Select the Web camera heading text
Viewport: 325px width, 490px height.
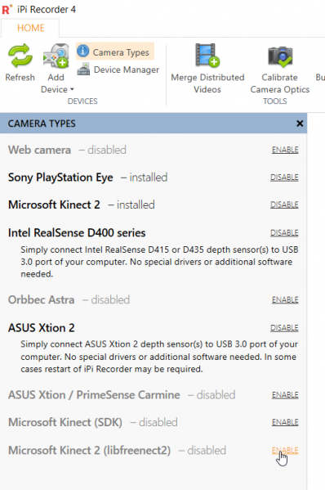[39, 150]
